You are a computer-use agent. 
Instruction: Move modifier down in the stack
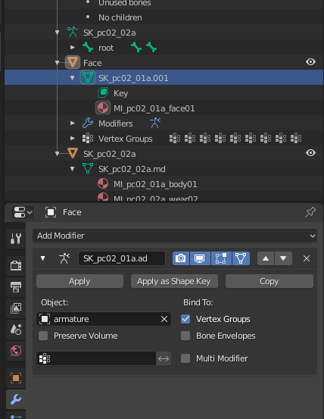pos(283,258)
